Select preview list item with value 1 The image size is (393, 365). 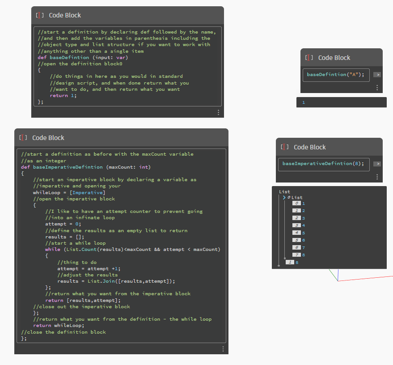[x=299, y=204]
